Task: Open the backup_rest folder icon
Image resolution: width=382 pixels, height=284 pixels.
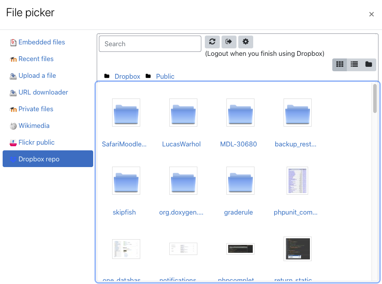Action: (x=298, y=113)
